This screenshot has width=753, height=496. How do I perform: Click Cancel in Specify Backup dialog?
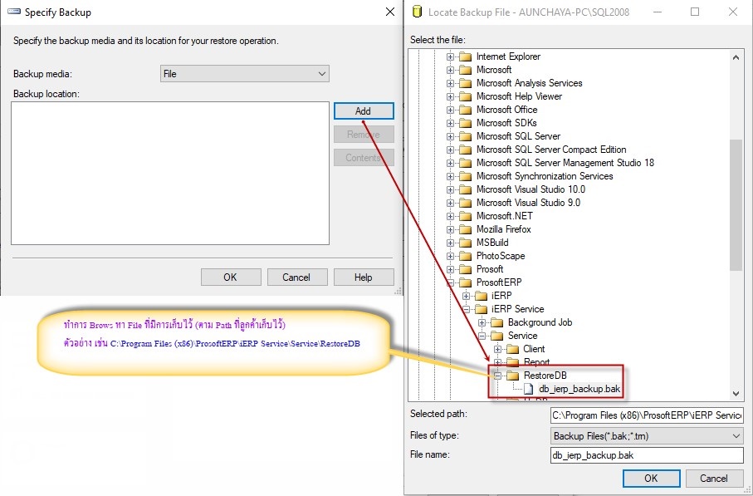coord(297,277)
